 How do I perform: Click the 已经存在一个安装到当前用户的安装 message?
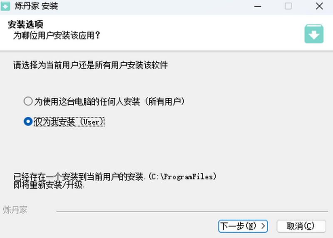pos(79,177)
